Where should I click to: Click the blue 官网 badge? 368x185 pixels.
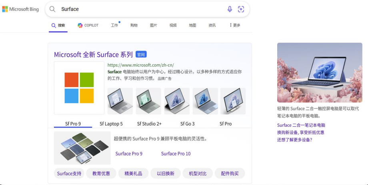tap(141, 55)
